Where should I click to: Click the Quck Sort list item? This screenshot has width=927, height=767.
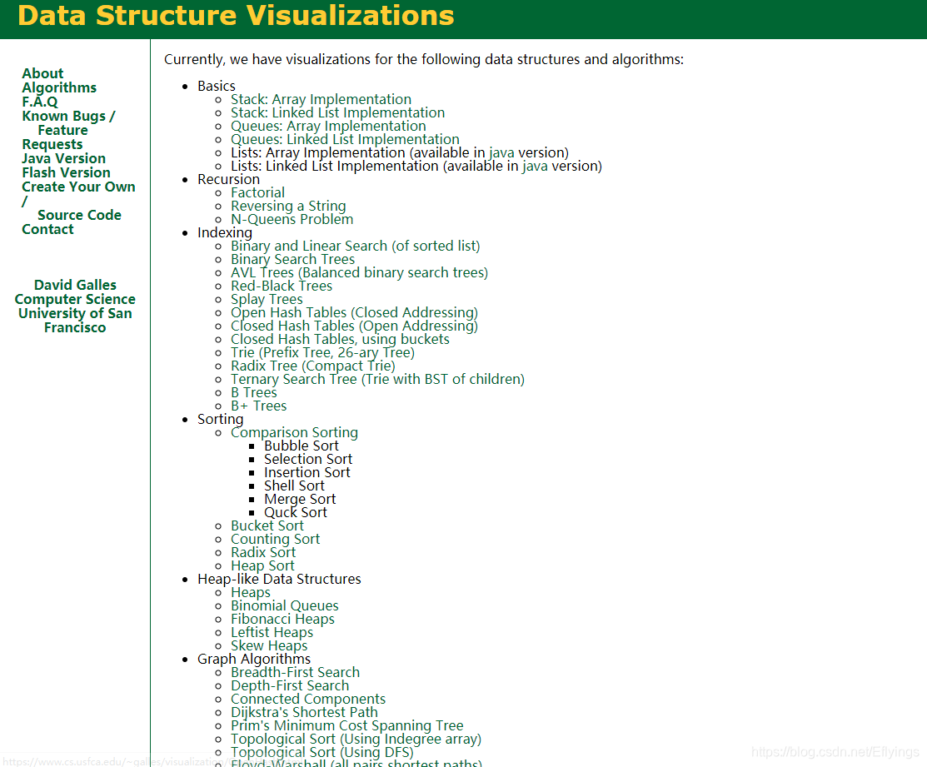(296, 513)
